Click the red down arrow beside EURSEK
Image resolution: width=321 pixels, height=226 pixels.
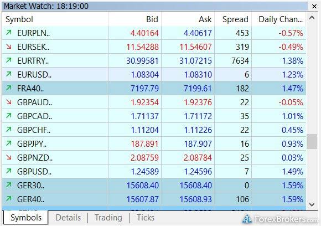tap(9, 47)
